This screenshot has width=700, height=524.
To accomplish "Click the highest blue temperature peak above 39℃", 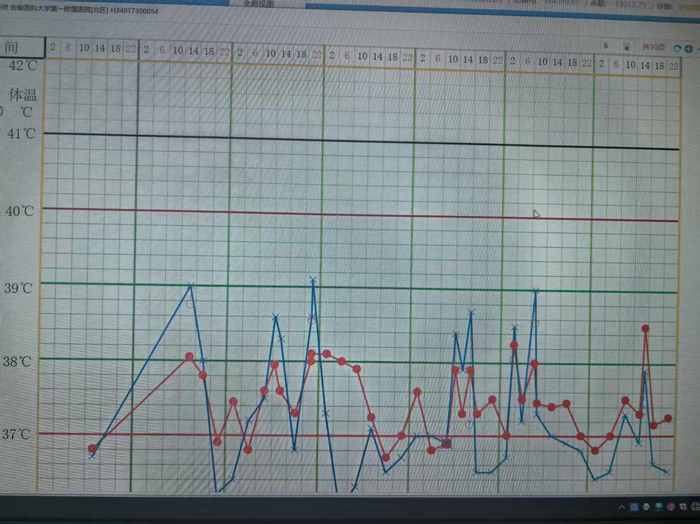I will (x=313, y=280).
